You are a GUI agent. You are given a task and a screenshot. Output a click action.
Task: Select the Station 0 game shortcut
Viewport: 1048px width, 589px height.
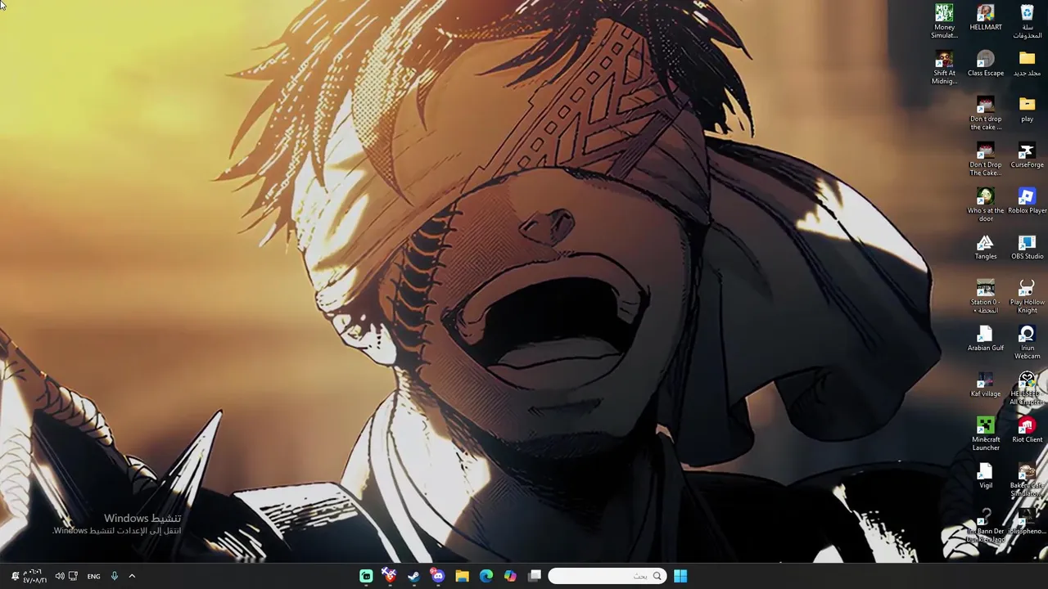[x=986, y=296]
